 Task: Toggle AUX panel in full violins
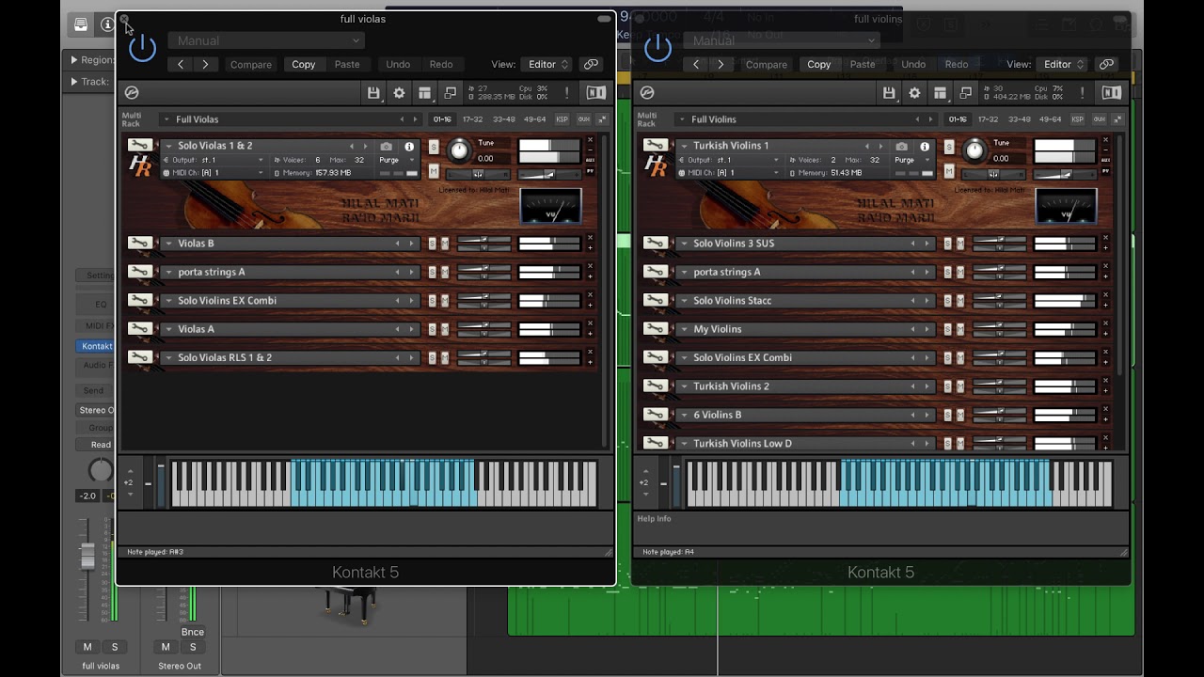[x=1099, y=119]
